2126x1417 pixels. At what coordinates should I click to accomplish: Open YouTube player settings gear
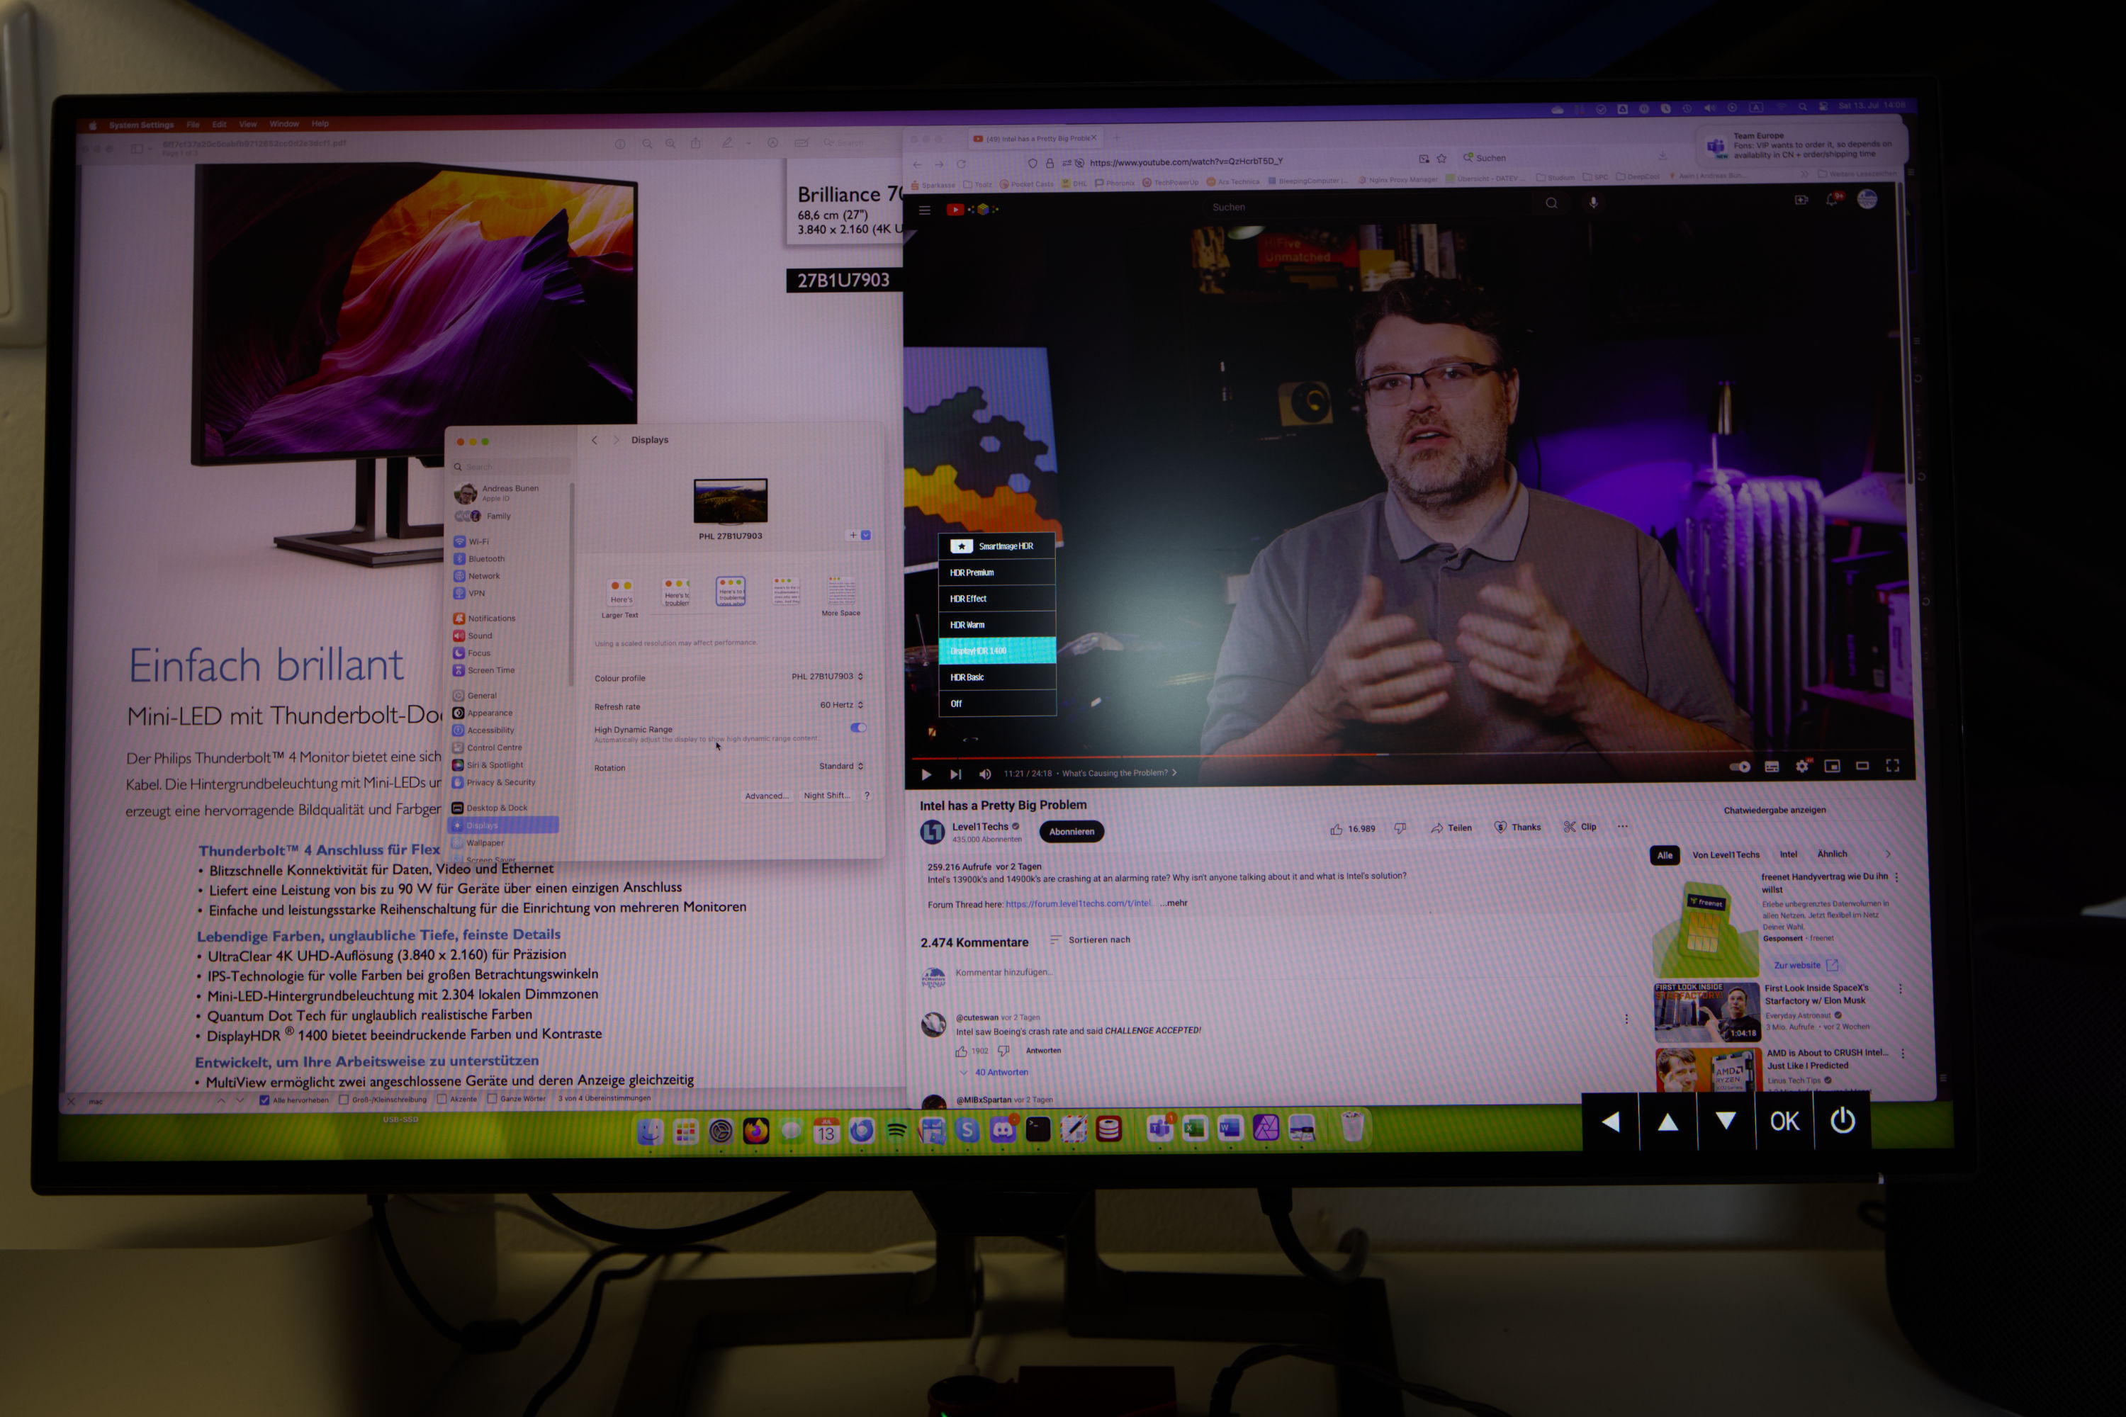point(1802,767)
